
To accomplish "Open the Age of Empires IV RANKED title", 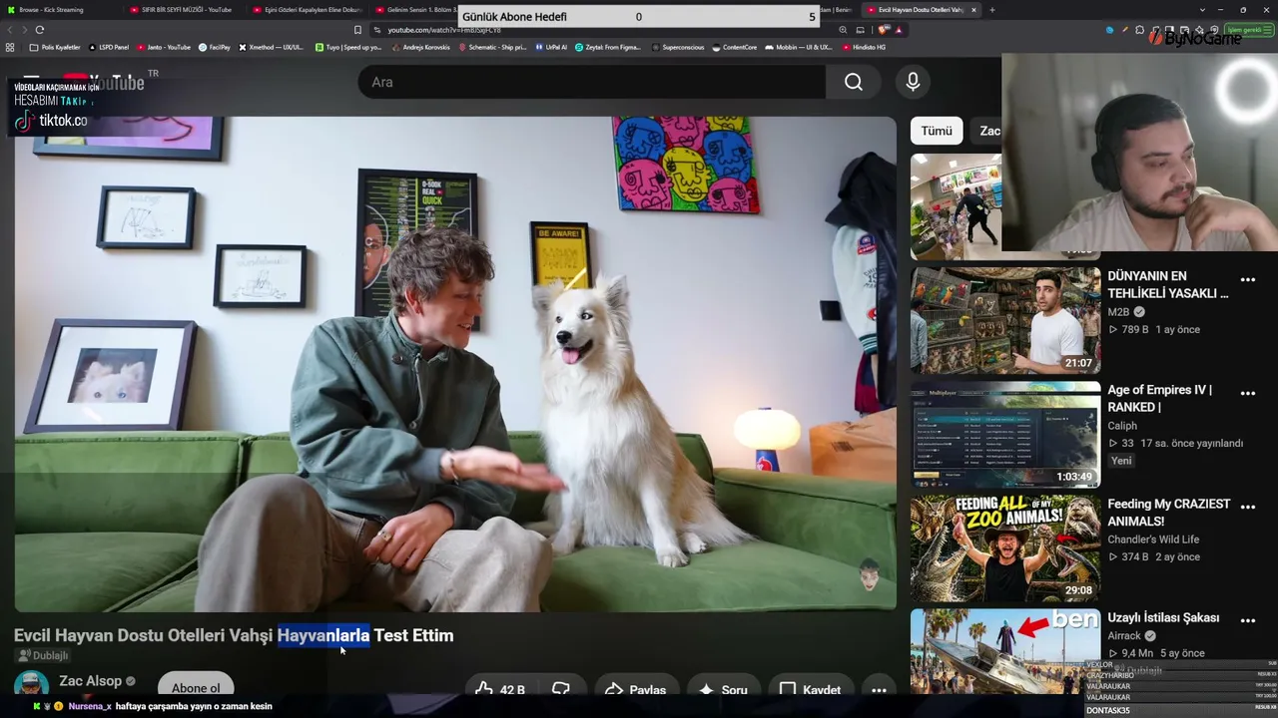I will click(x=1159, y=398).
